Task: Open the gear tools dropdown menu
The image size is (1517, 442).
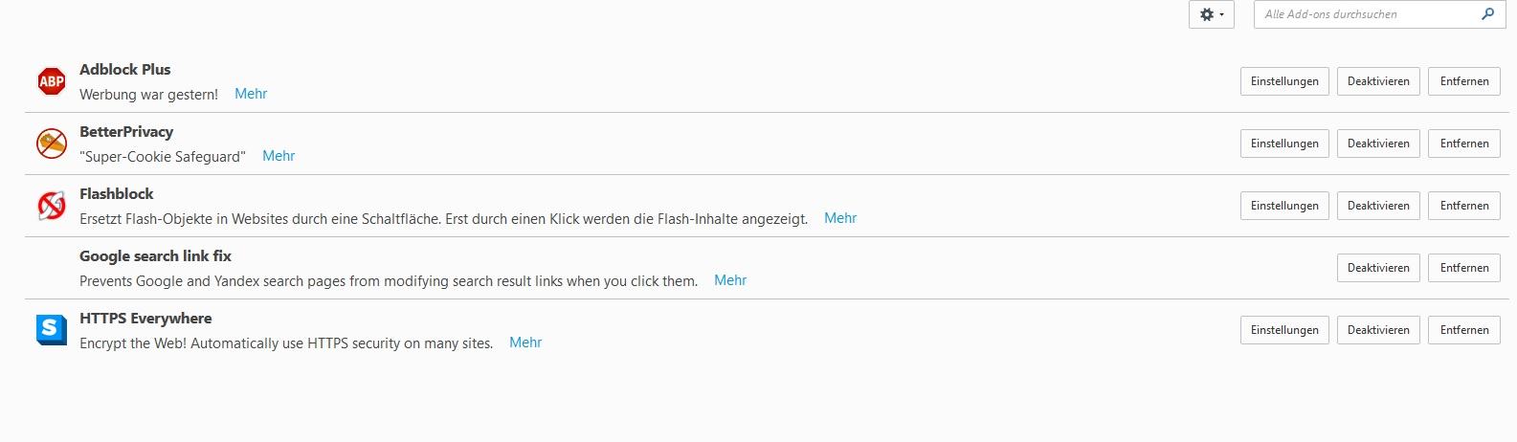Action: 1211,14
